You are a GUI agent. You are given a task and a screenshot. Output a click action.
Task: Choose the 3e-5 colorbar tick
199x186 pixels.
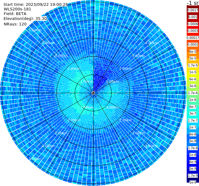pyautogui.click(x=193, y=58)
